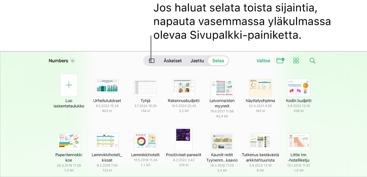Image resolution: width=367 pixels, height=177 pixels.
Task: Click the Näyttelyohjelma file name
Action: pyautogui.click(x=261, y=101)
